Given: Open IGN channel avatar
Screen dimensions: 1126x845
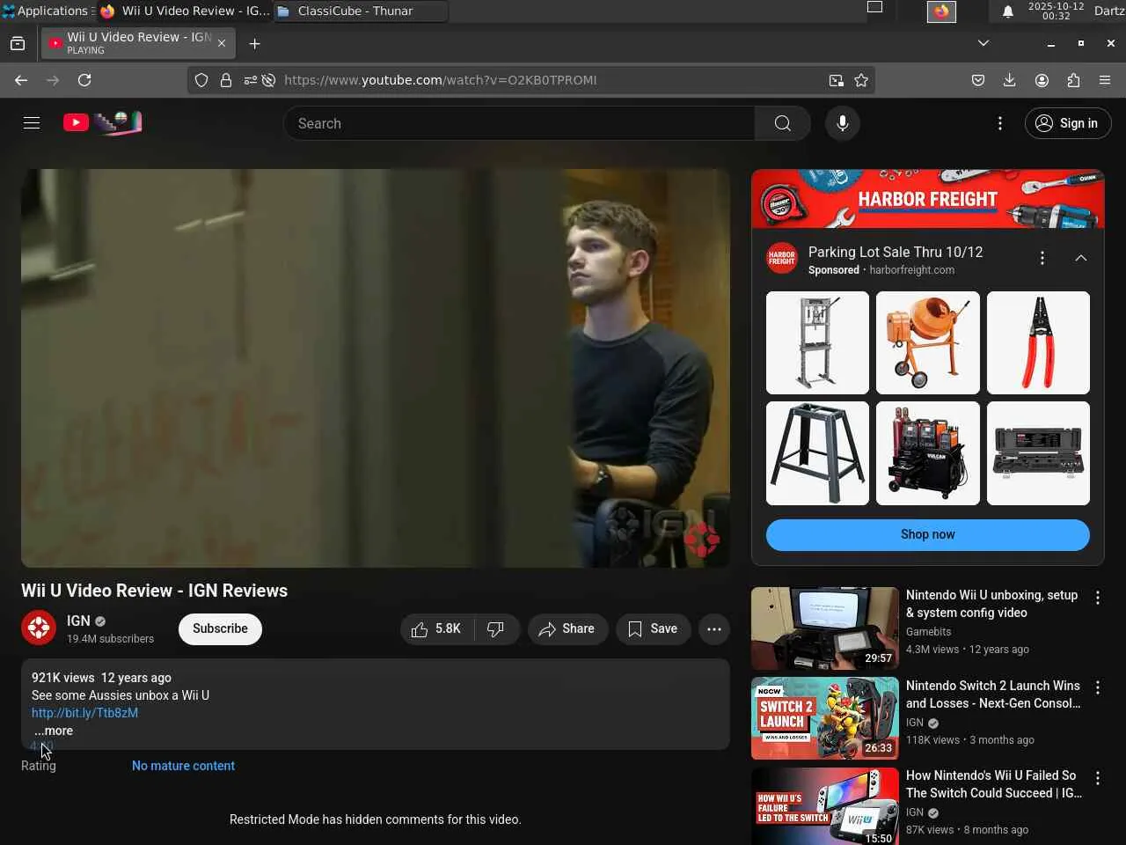Looking at the screenshot, I should pos(39,628).
